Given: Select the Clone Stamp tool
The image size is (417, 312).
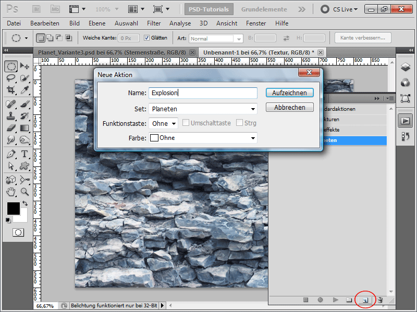Looking at the screenshot, I should 11,116.
